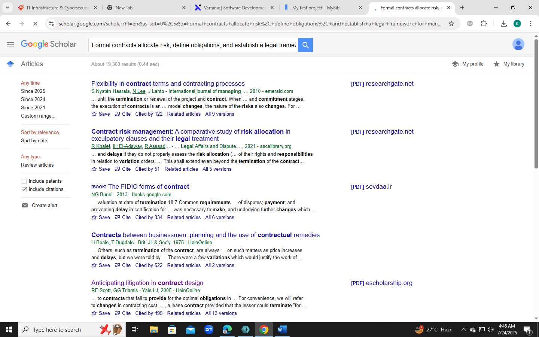Stop page loading with X button
539x337 pixels.
[x=35, y=24]
